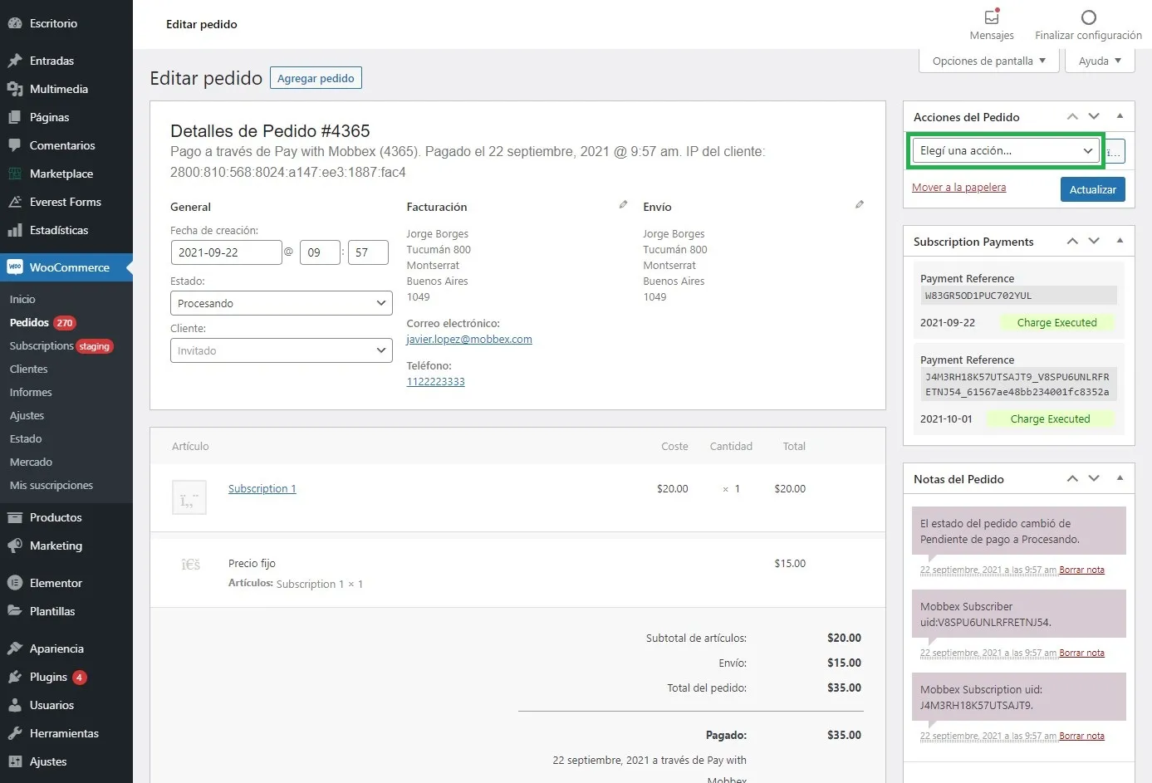Click the Subscription 1 product thumbnail
Viewport: 1152px width, 783px height.
pyautogui.click(x=189, y=497)
